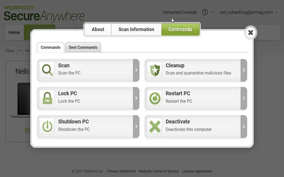Close the commands dialog with X
Viewport: 284px width, 177px height.
pos(250,33)
